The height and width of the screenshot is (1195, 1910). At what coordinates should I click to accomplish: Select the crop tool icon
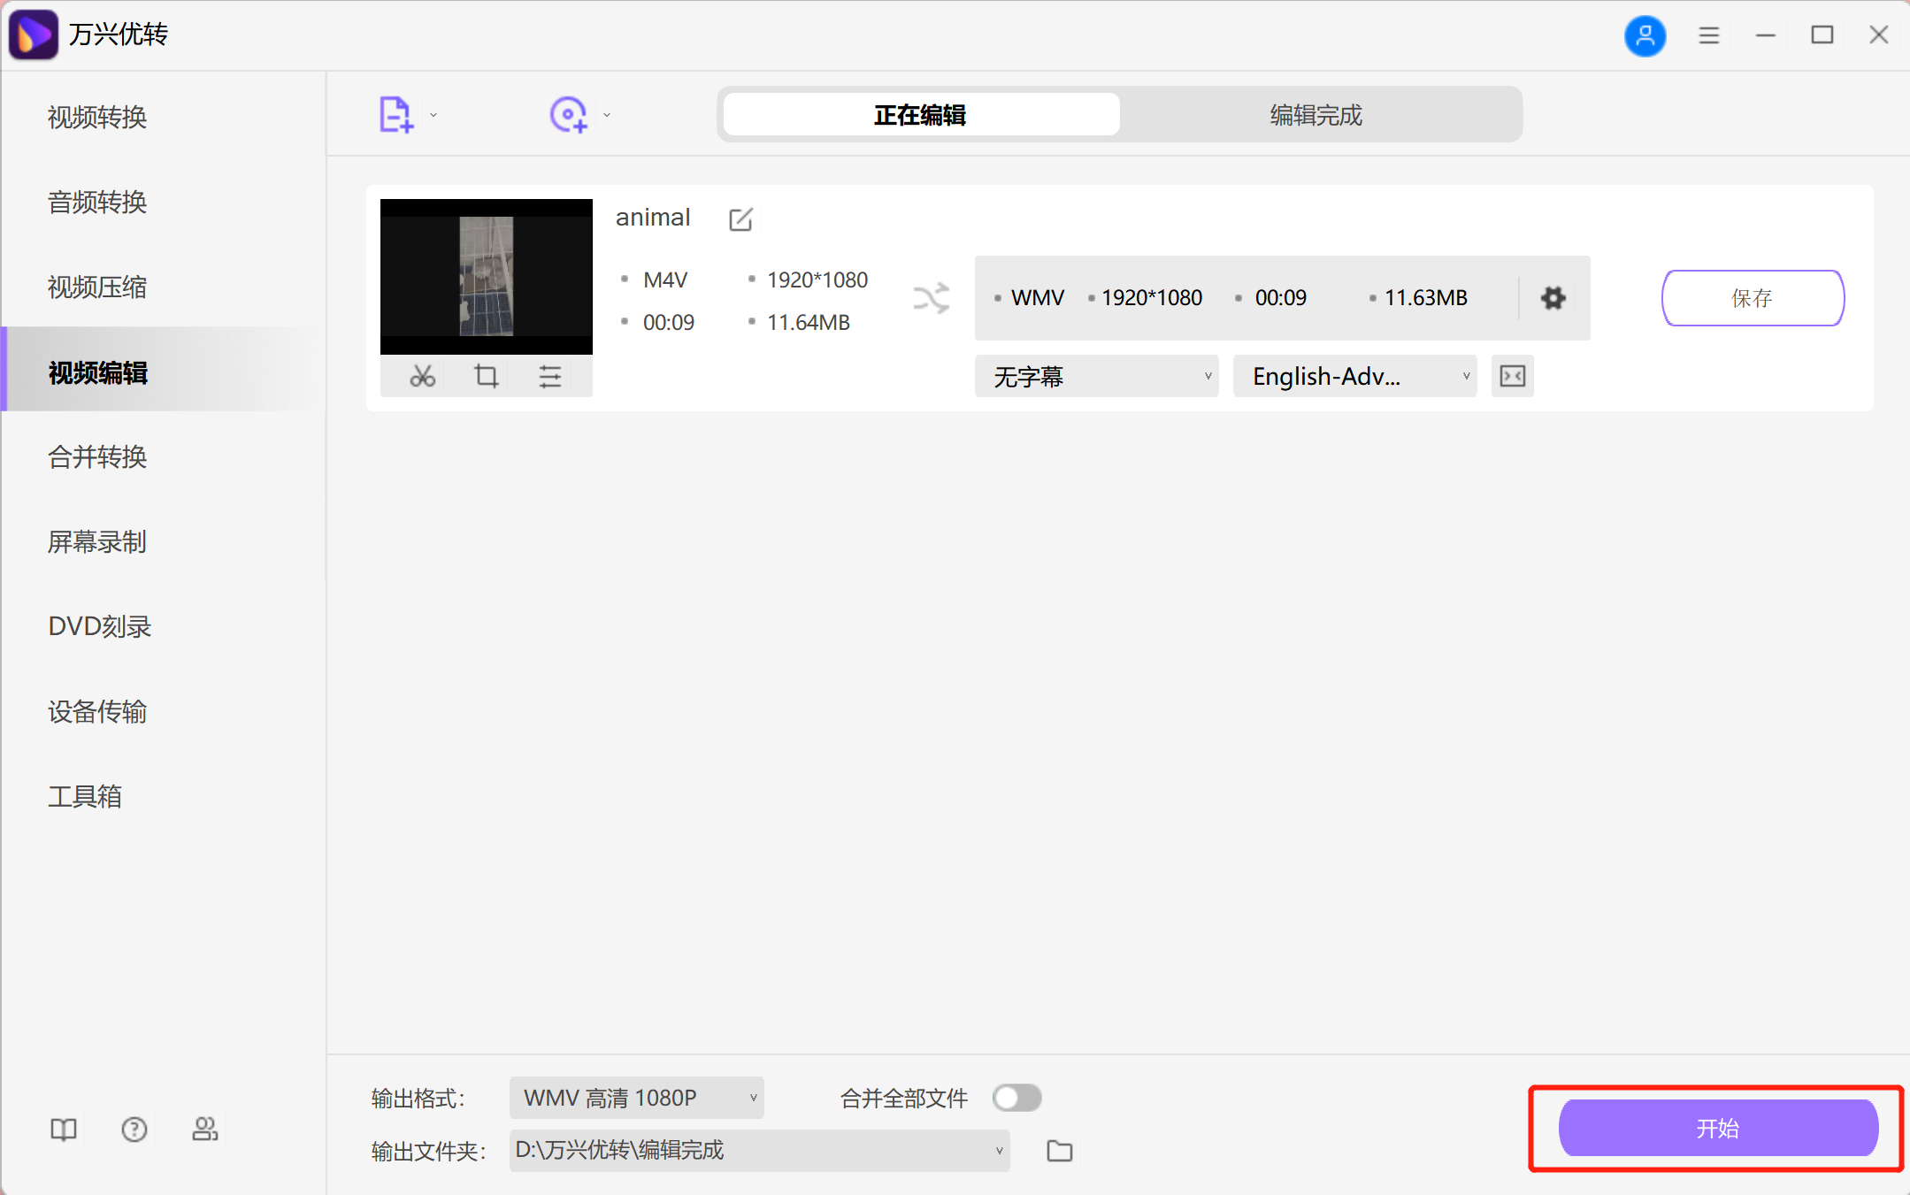[486, 375]
